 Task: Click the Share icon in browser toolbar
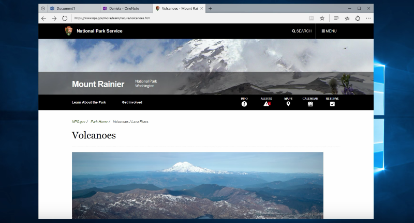pyautogui.click(x=358, y=18)
